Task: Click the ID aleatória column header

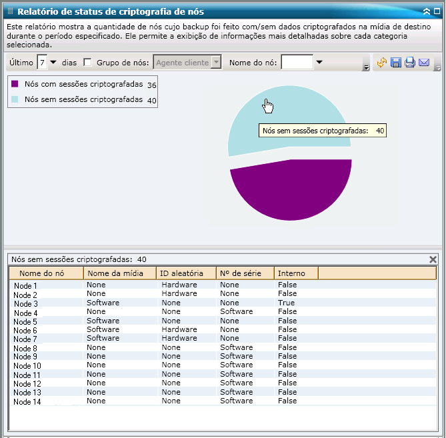Action: tap(186, 273)
